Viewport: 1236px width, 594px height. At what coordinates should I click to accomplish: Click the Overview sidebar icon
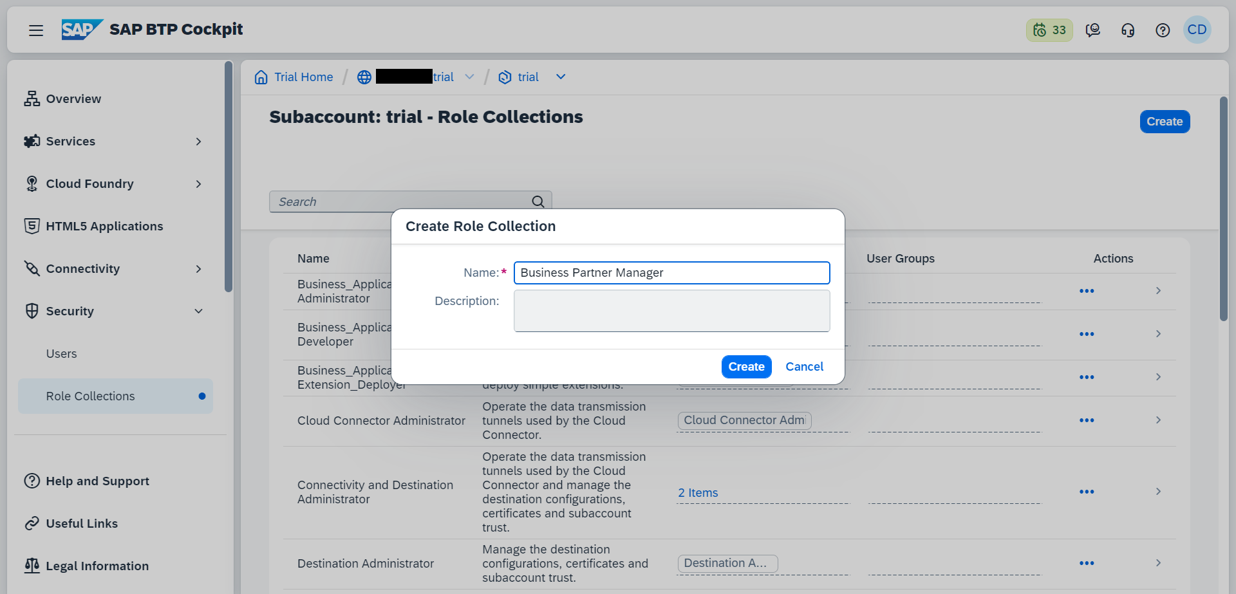pyautogui.click(x=32, y=98)
